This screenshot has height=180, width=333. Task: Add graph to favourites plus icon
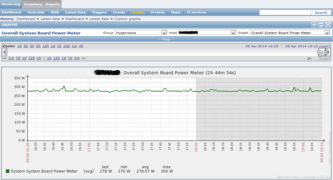314,25
